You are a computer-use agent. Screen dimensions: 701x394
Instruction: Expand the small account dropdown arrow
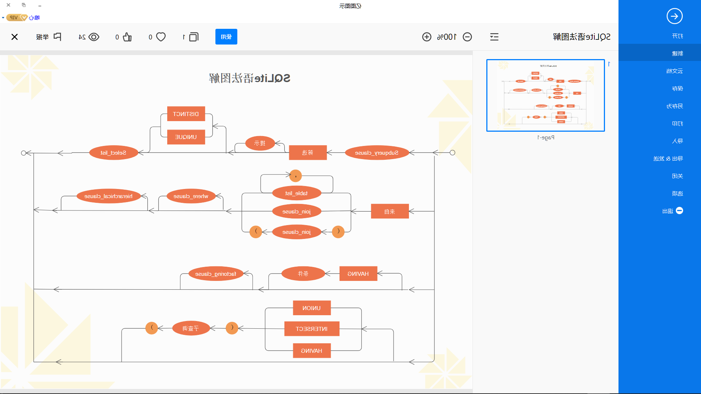coord(3,18)
